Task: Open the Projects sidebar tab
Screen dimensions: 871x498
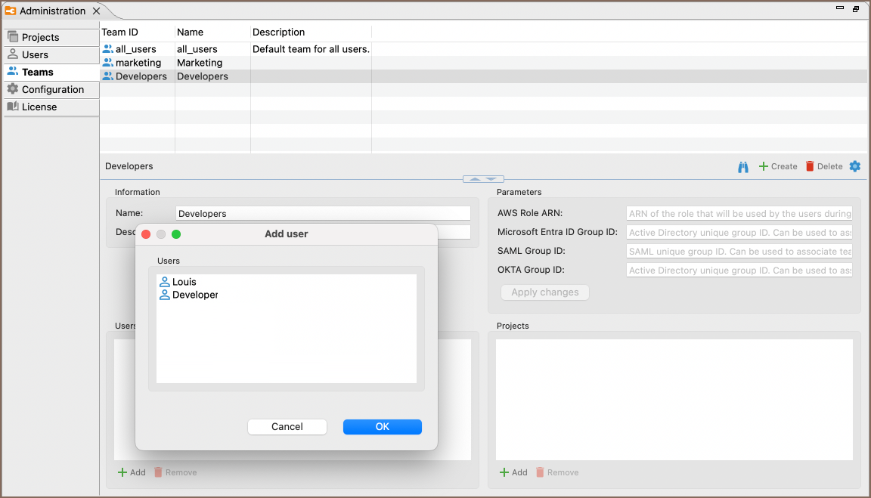Action: click(40, 37)
